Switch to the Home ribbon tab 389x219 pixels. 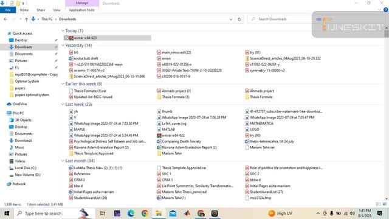coord(24,10)
